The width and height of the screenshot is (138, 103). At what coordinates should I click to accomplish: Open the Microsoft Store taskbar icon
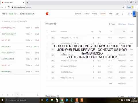[57, 100]
